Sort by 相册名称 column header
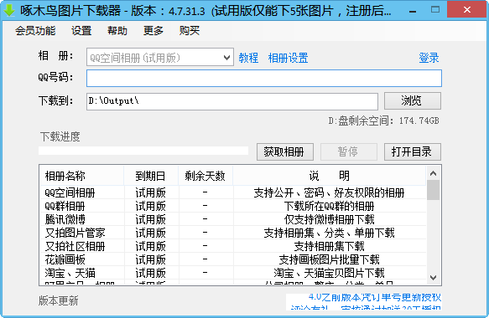Viewport: 489px width, 318px height. (x=81, y=176)
